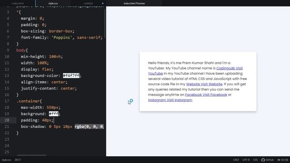The height and width of the screenshot is (163, 290).
Task: Click the modified dot on untitled tab
Action: coord(103,3)
